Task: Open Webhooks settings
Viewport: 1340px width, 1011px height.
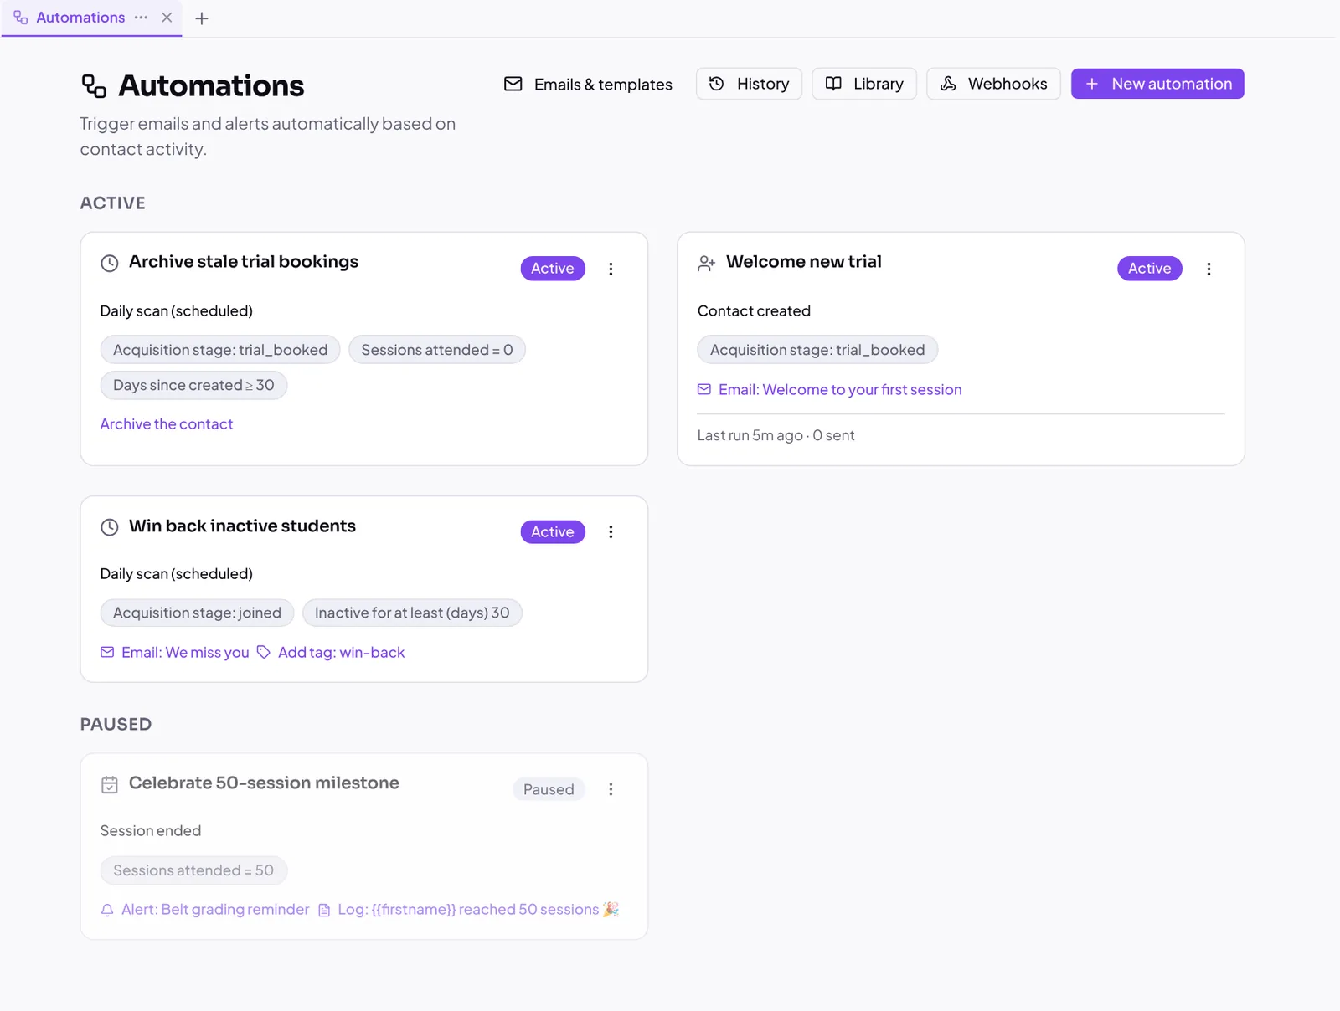Action: tap(993, 84)
